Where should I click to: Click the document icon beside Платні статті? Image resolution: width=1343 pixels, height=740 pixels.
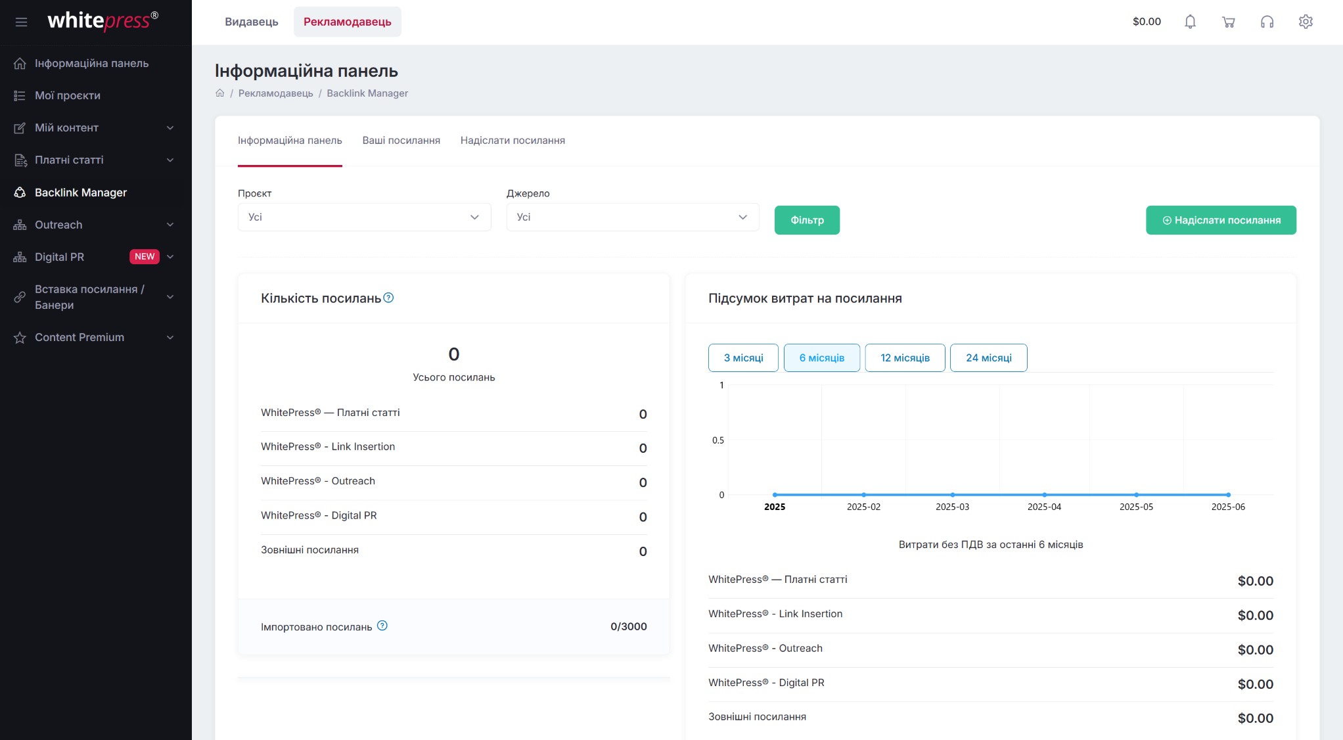[20, 160]
